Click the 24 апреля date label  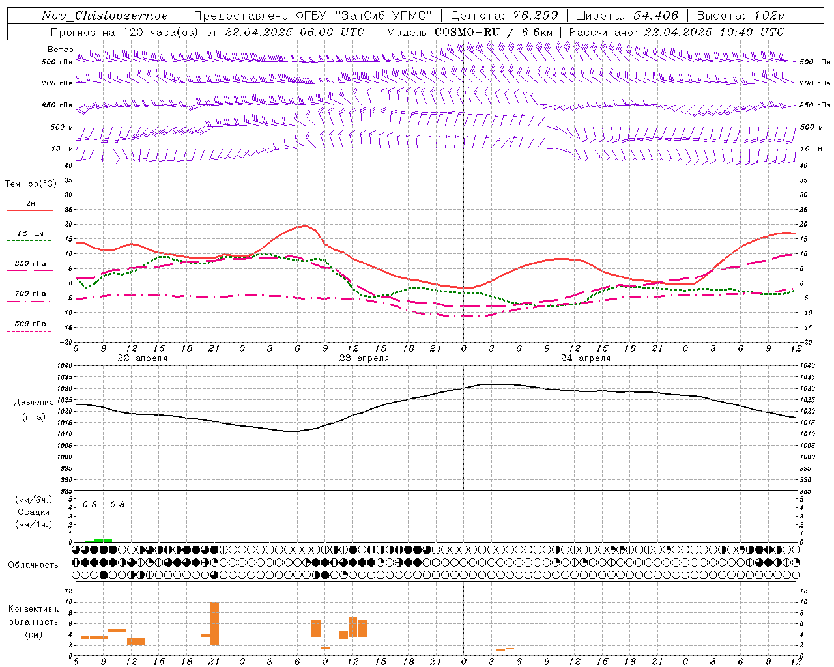pyautogui.click(x=586, y=358)
